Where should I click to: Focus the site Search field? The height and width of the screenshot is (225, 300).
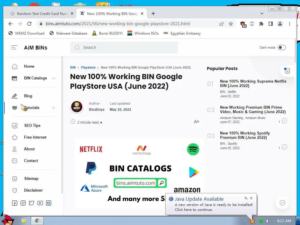pos(124,47)
